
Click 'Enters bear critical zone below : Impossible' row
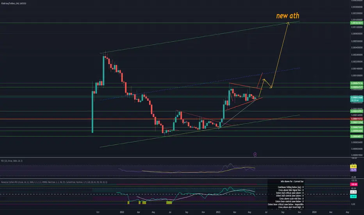[x=285, y=204]
